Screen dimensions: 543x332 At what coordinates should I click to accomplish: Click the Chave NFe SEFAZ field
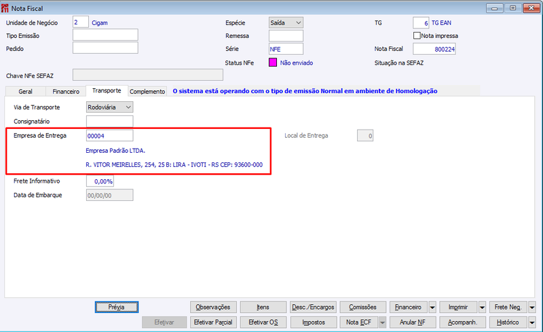click(148, 75)
